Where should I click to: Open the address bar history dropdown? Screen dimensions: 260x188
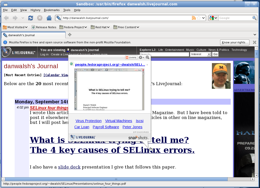(203, 18)
